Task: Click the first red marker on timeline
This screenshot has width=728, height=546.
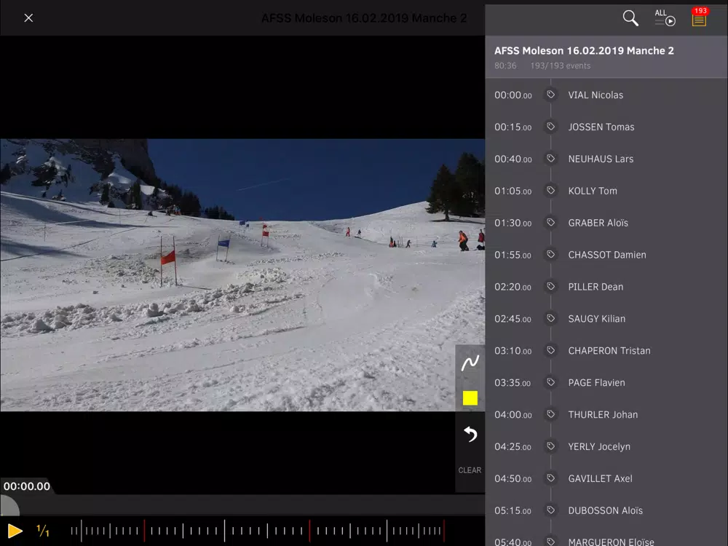Action: (x=144, y=531)
